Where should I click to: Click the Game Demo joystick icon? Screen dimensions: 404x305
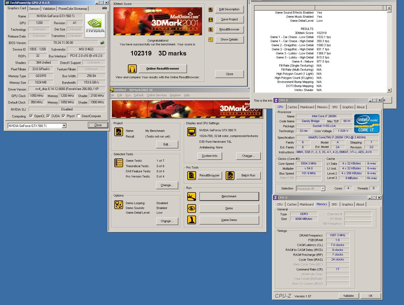tap(192, 220)
